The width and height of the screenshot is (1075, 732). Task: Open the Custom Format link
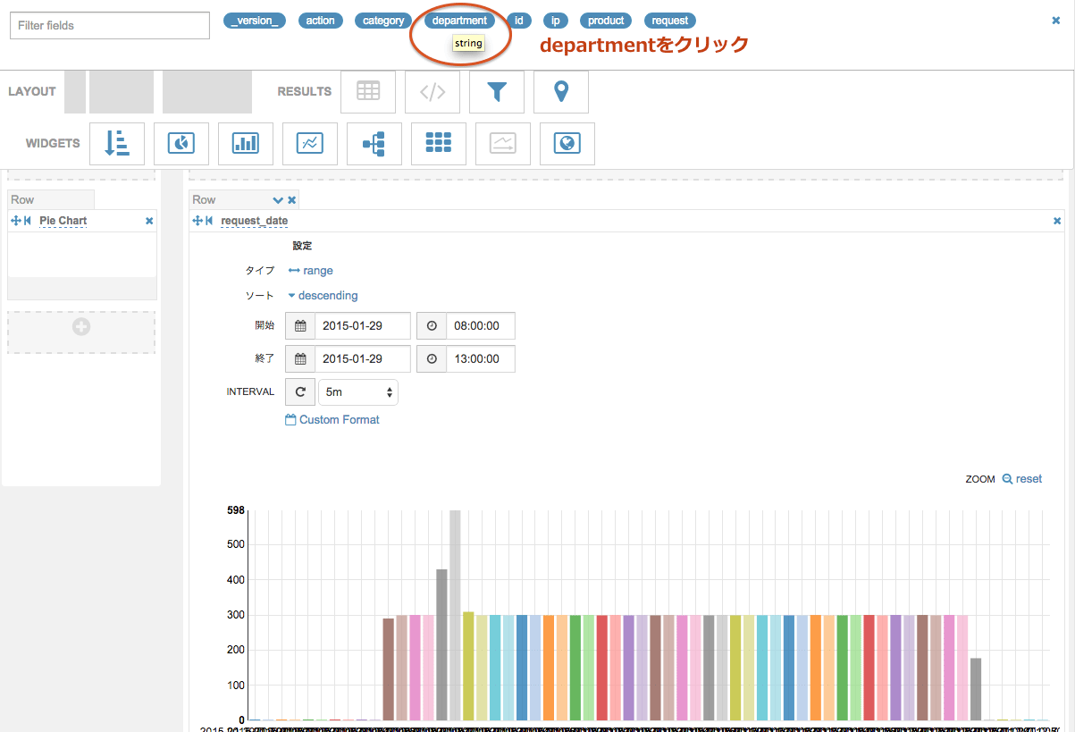click(x=332, y=420)
